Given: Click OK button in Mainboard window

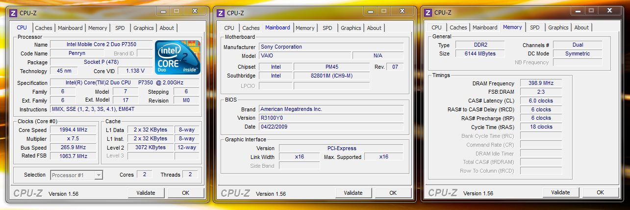Looking at the screenshot, I should [x=393, y=193].
